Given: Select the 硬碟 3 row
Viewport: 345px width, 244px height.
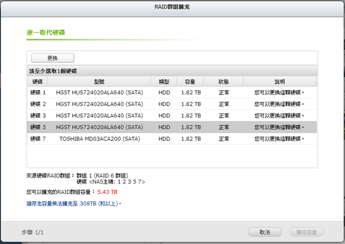Looking at the screenshot, I should [172, 116].
